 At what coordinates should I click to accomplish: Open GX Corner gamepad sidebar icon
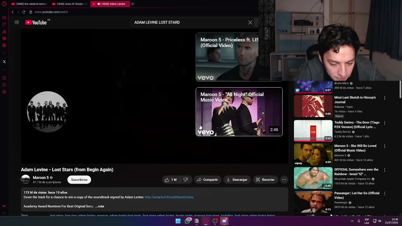click(x=4, y=18)
